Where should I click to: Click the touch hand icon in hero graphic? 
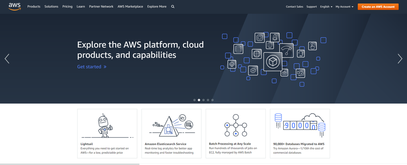(312, 46)
